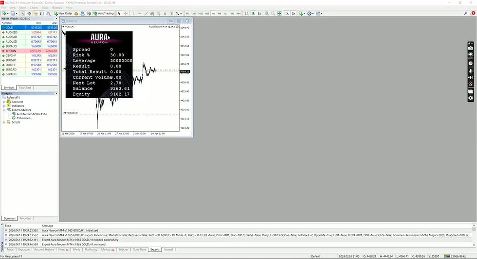Toggle the AutoTrading button
Image resolution: width=477 pixels, height=259 pixels.
coord(103,13)
